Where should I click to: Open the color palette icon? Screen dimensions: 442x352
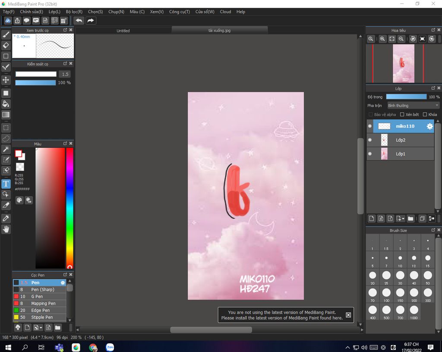(x=19, y=200)
